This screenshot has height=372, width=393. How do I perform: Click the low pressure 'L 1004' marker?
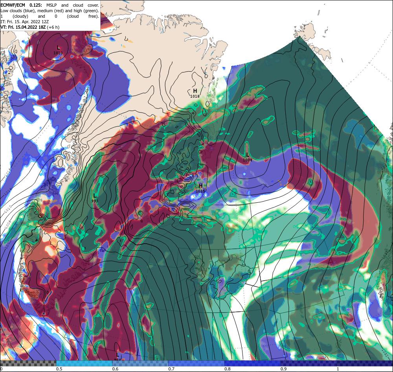pyautogui.click(x=247, y=157)
